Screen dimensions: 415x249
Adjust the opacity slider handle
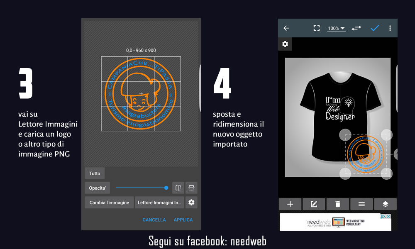pos(166,188)
